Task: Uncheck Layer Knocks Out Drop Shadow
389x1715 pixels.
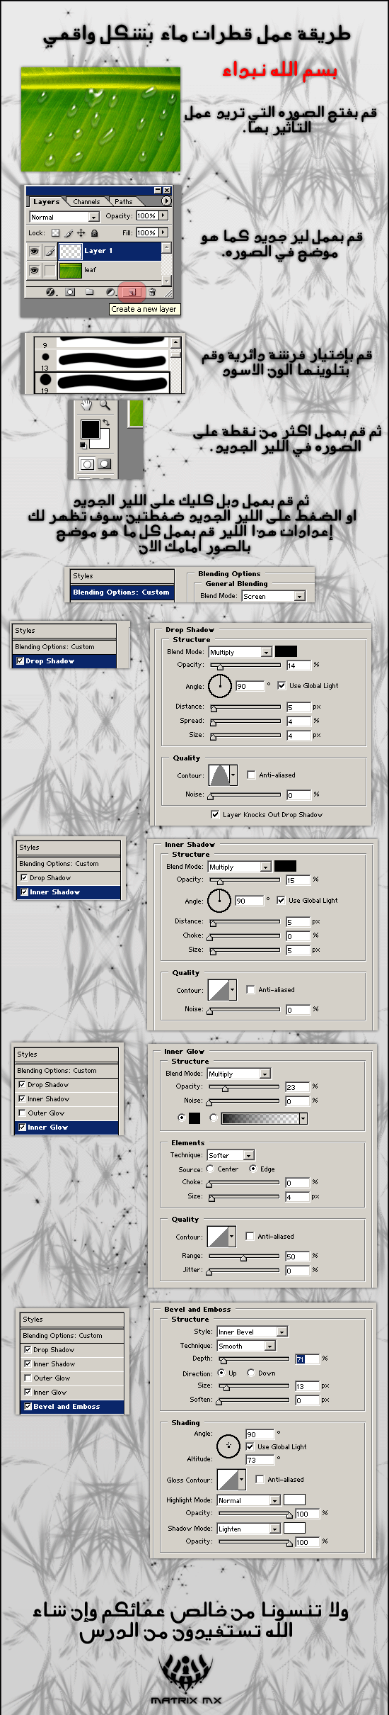Action: tap(215, 814)
